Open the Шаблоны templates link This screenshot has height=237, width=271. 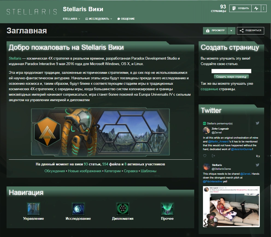(148, 171)
